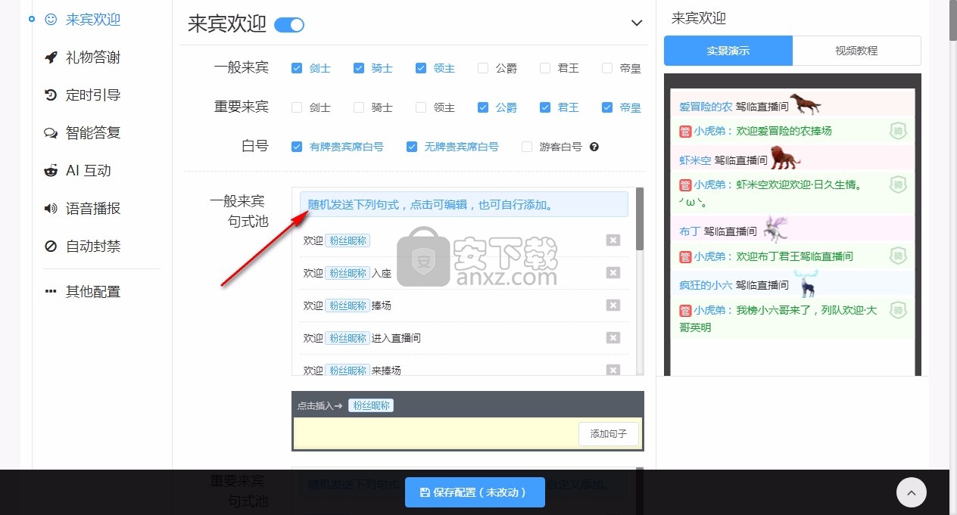Click the smiley icon beside 来宾欢迎
The image size is (957, 515).
coord(51,20)
